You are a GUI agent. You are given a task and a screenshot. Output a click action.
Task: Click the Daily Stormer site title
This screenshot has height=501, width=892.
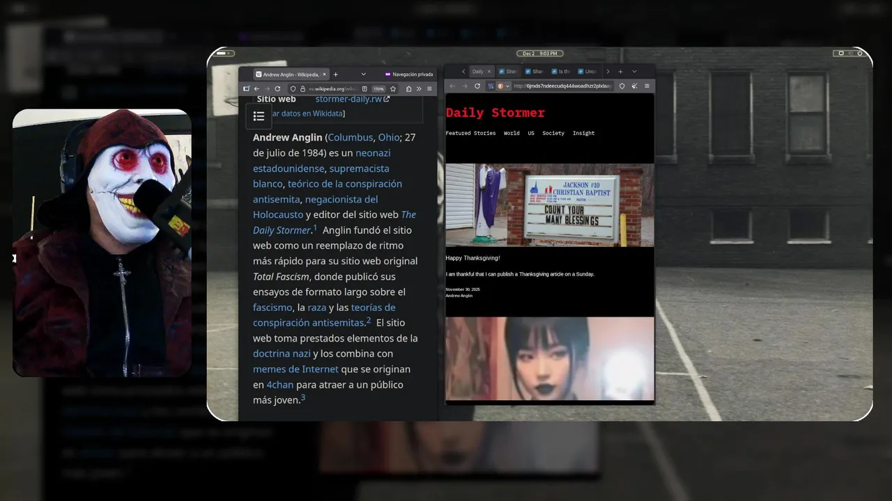[x=495, y=113]
